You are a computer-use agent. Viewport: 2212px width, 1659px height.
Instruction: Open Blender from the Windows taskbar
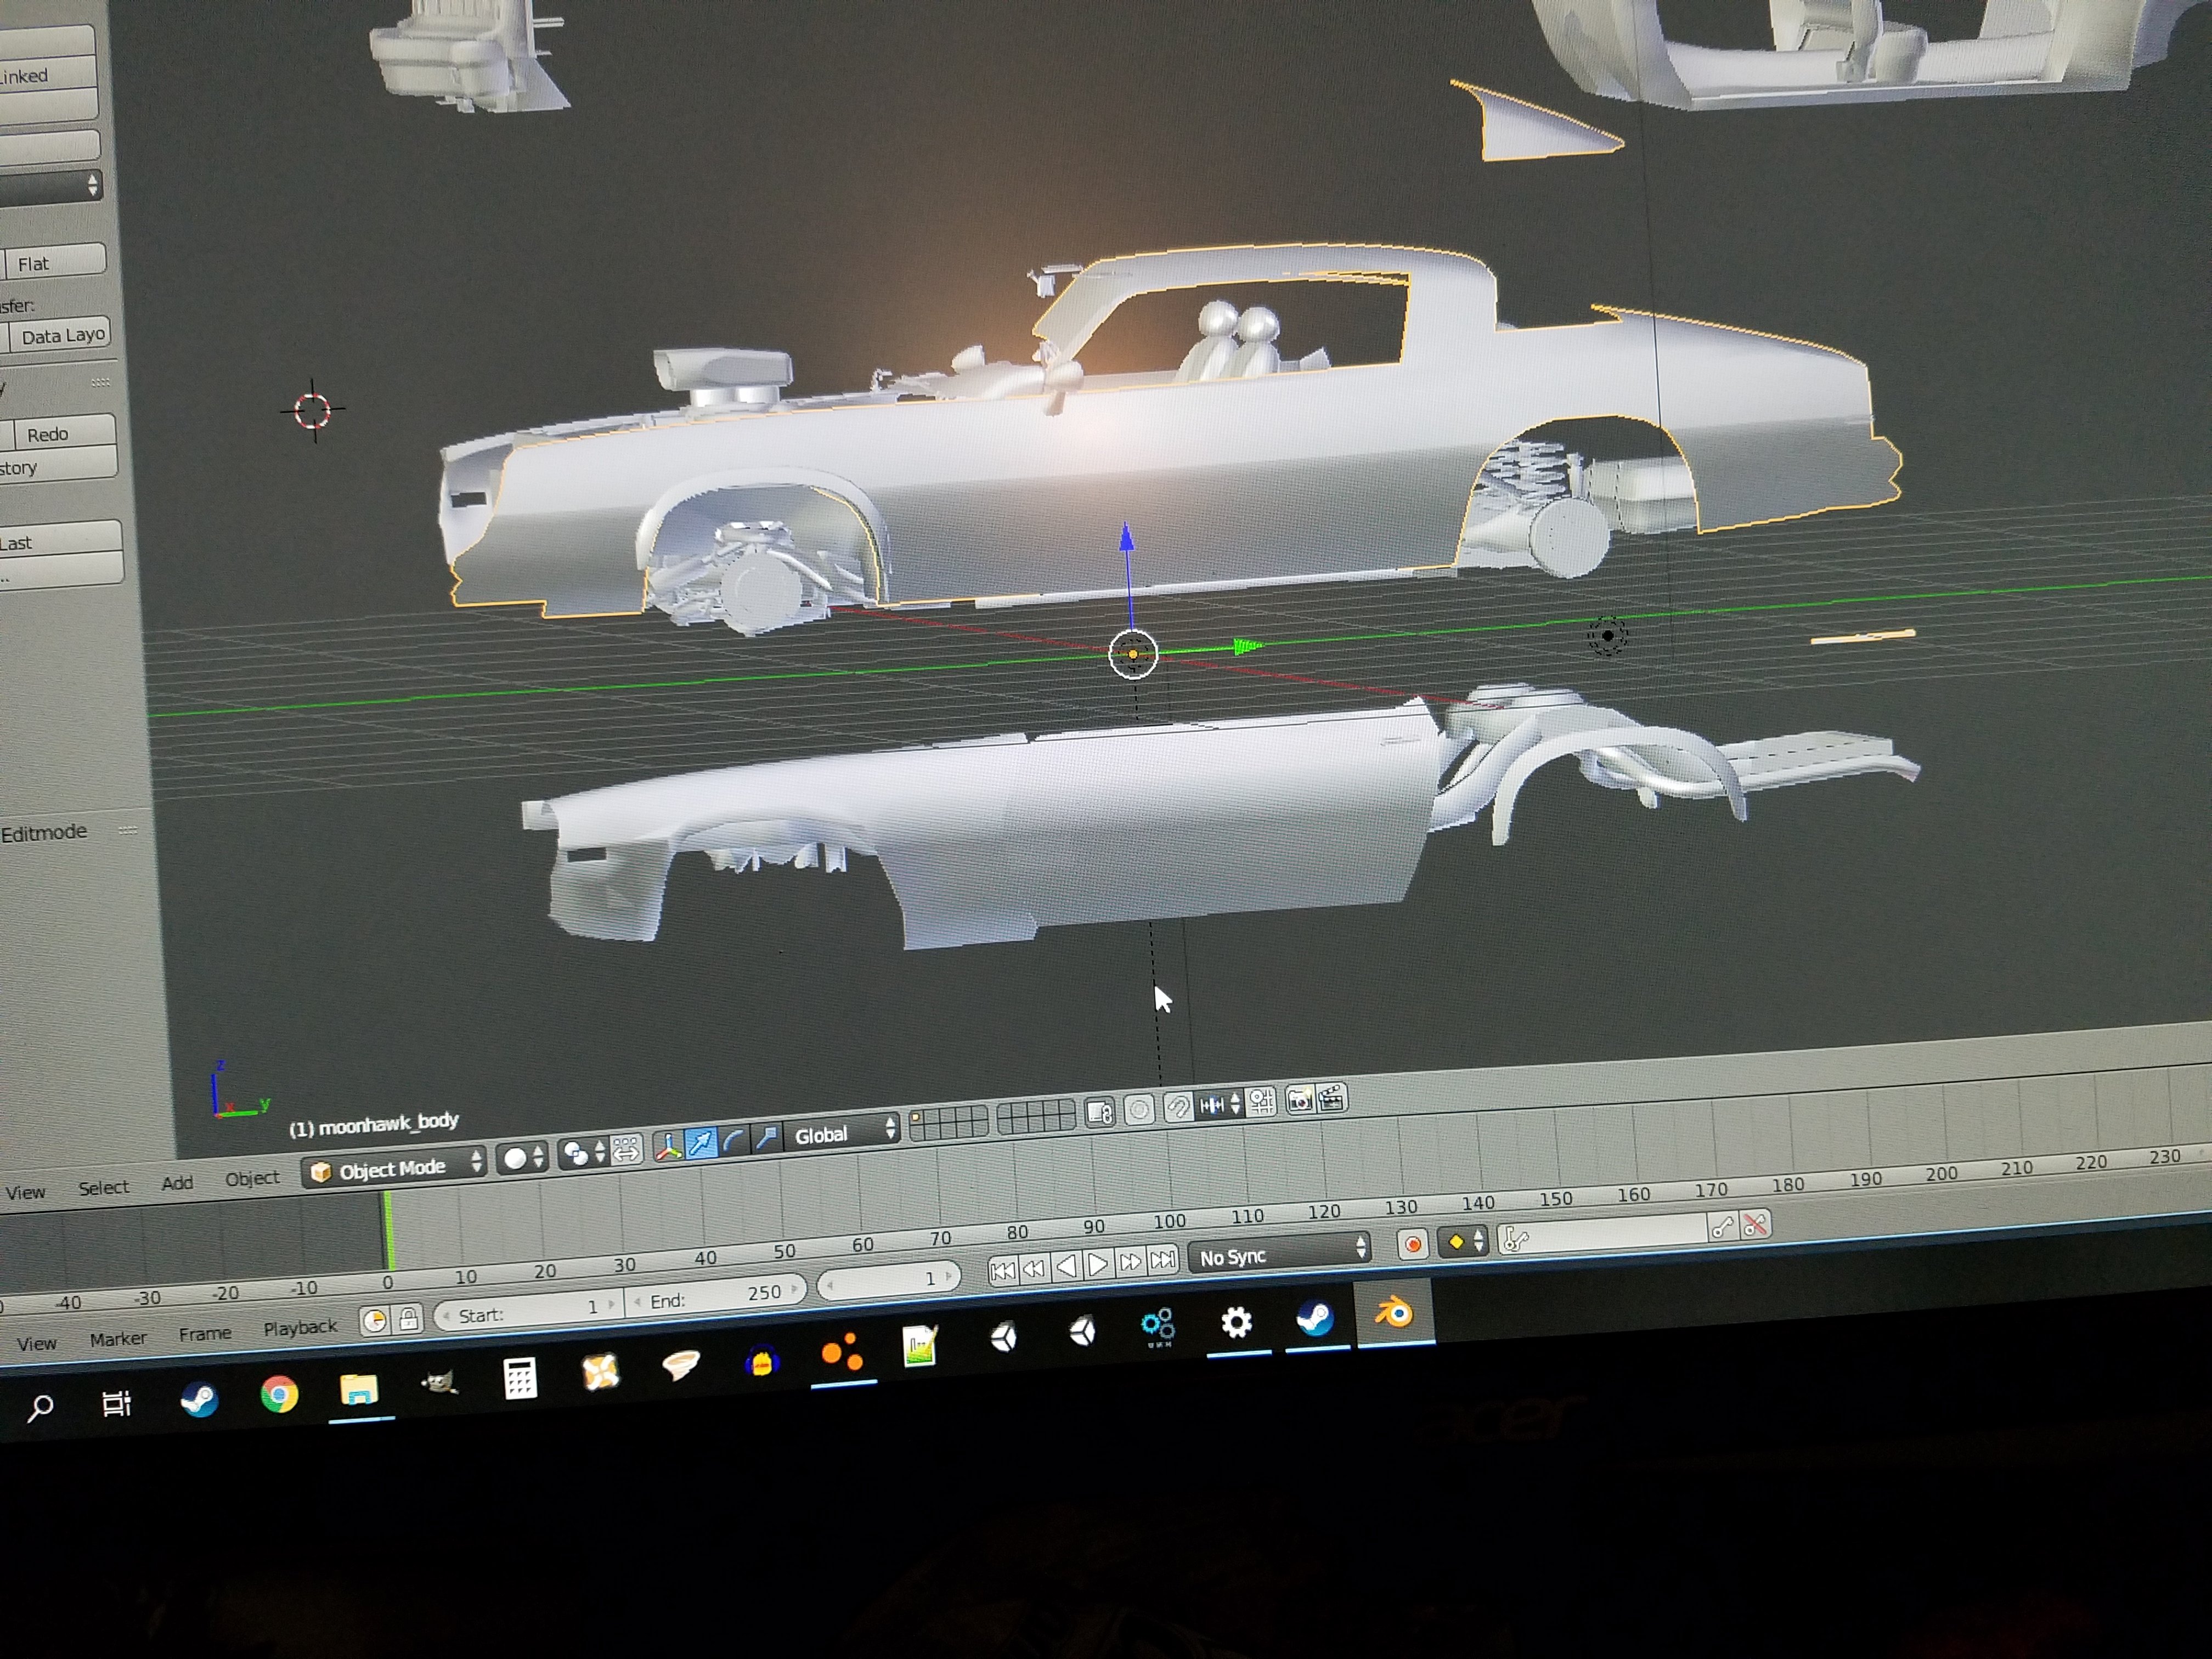pos(1395,1313)
